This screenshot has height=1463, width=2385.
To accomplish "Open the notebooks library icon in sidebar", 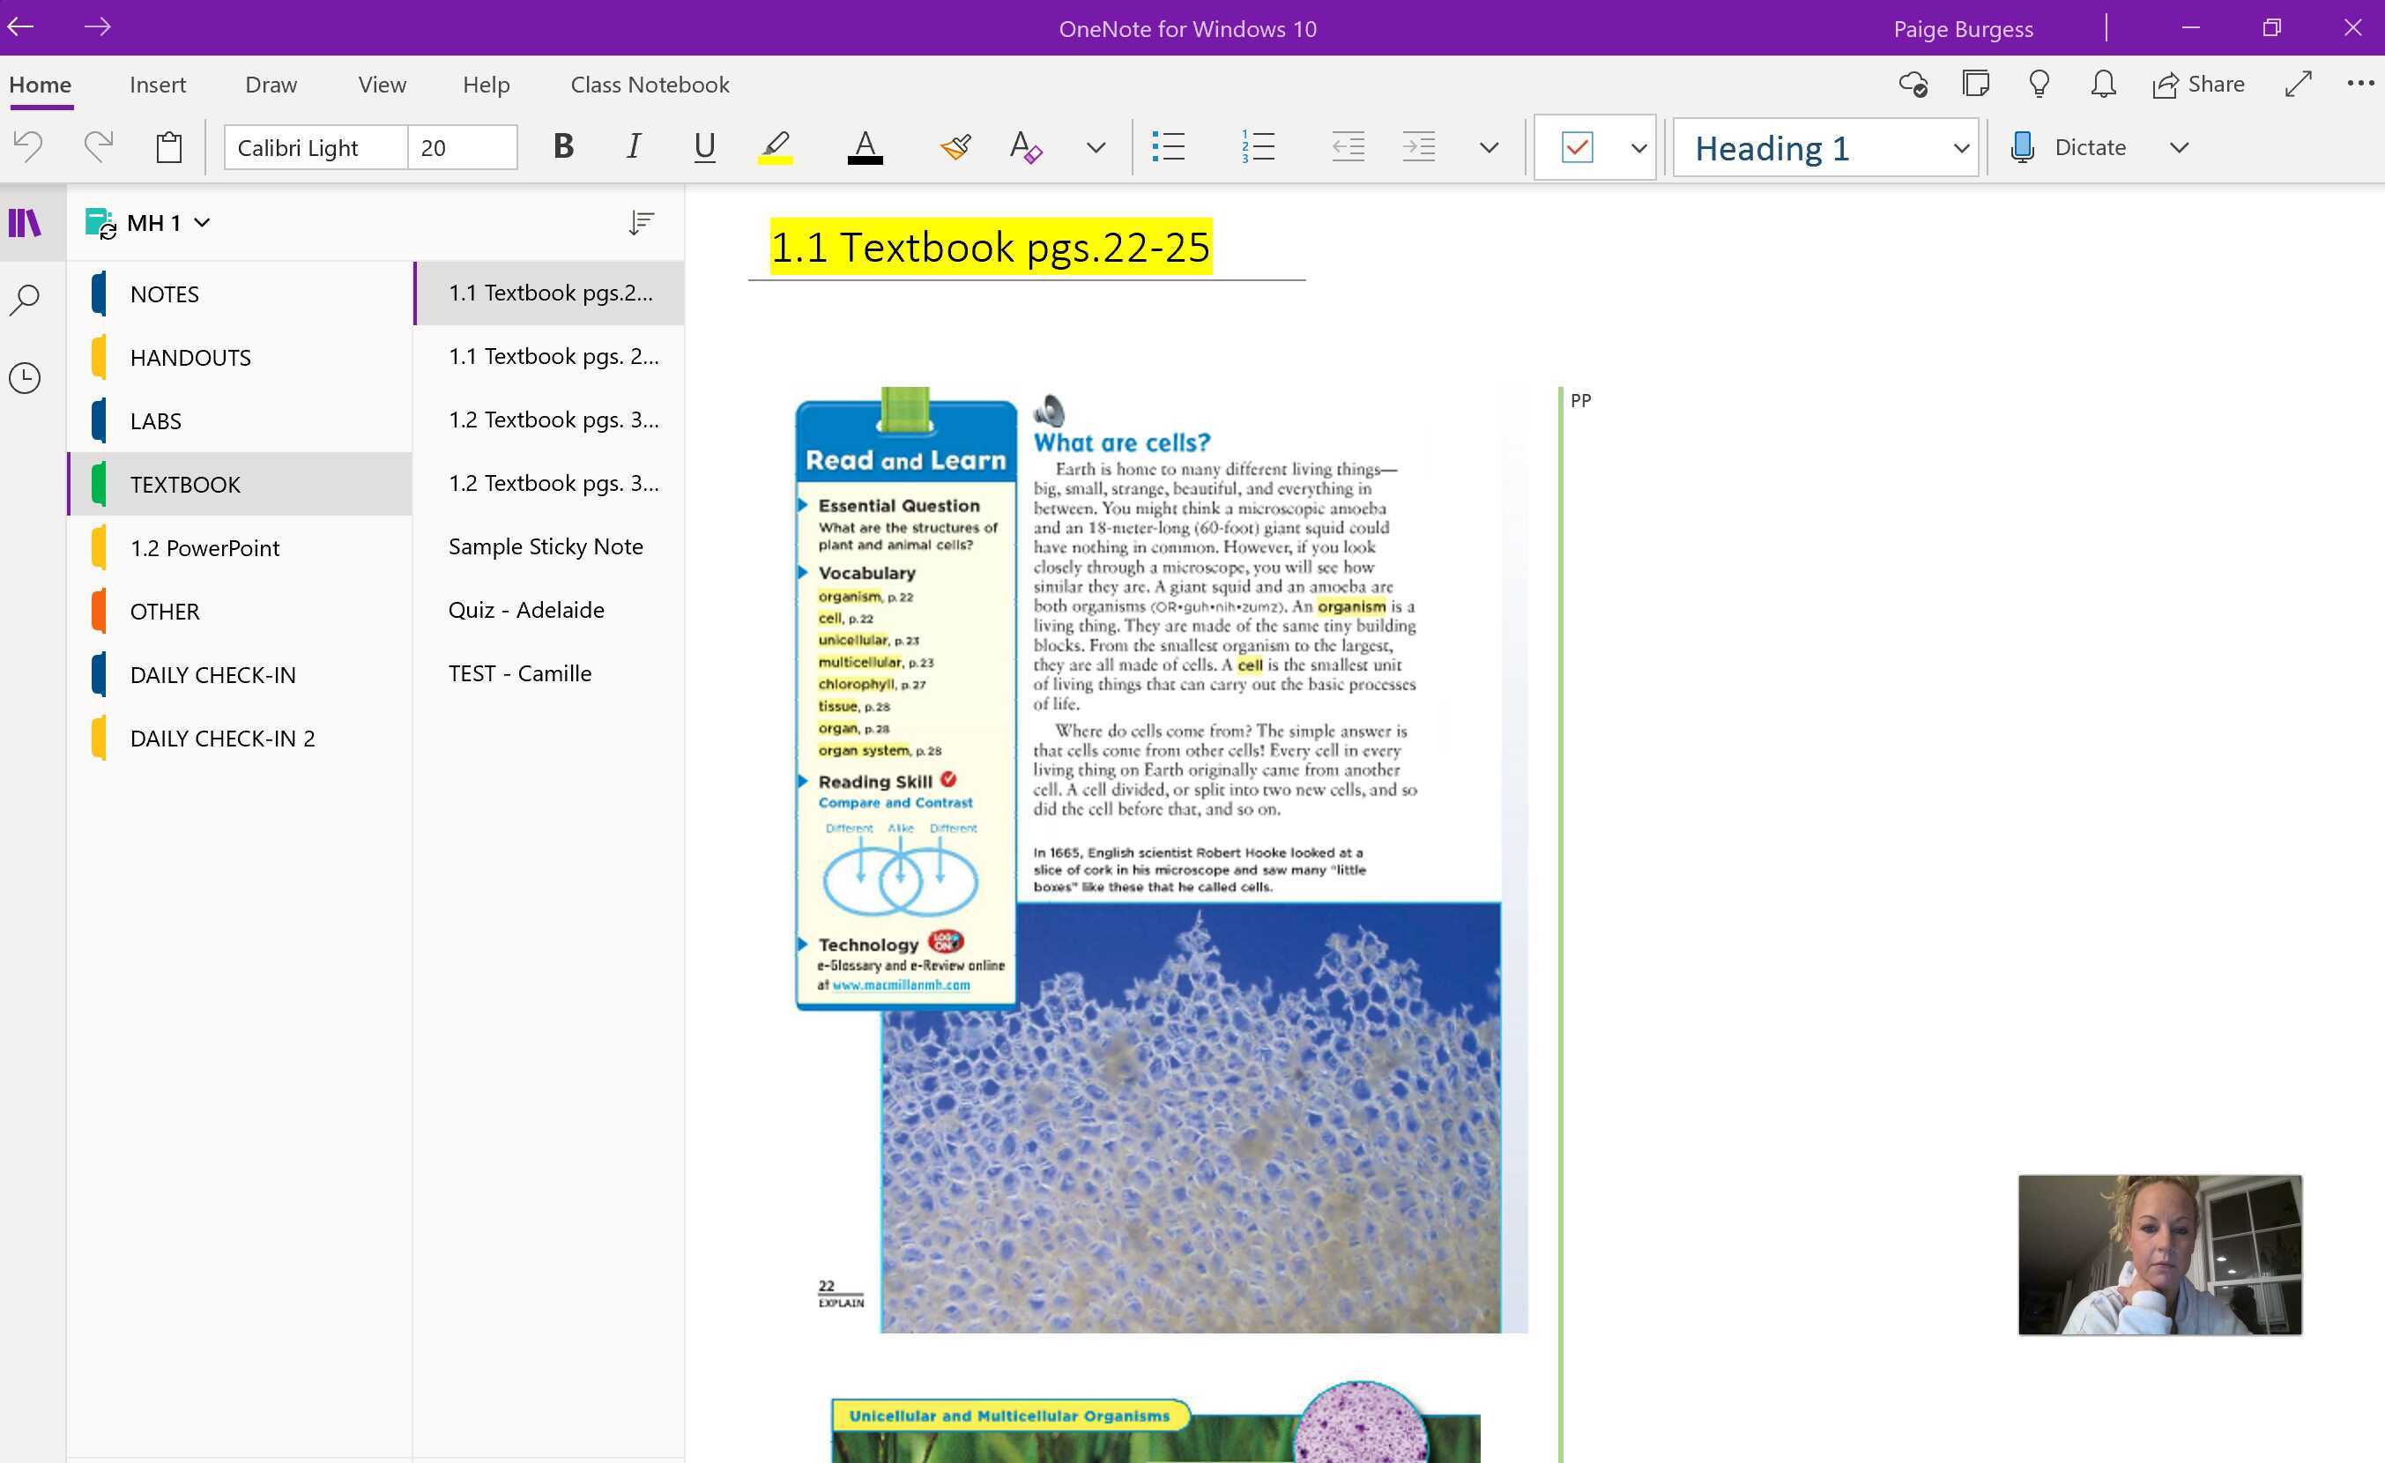I will 26,224.
